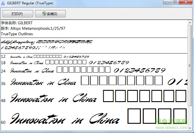The height and width of the screenshot is (133, 194).
Task: Click the 18 point size label
Action: tap(3, 63)
